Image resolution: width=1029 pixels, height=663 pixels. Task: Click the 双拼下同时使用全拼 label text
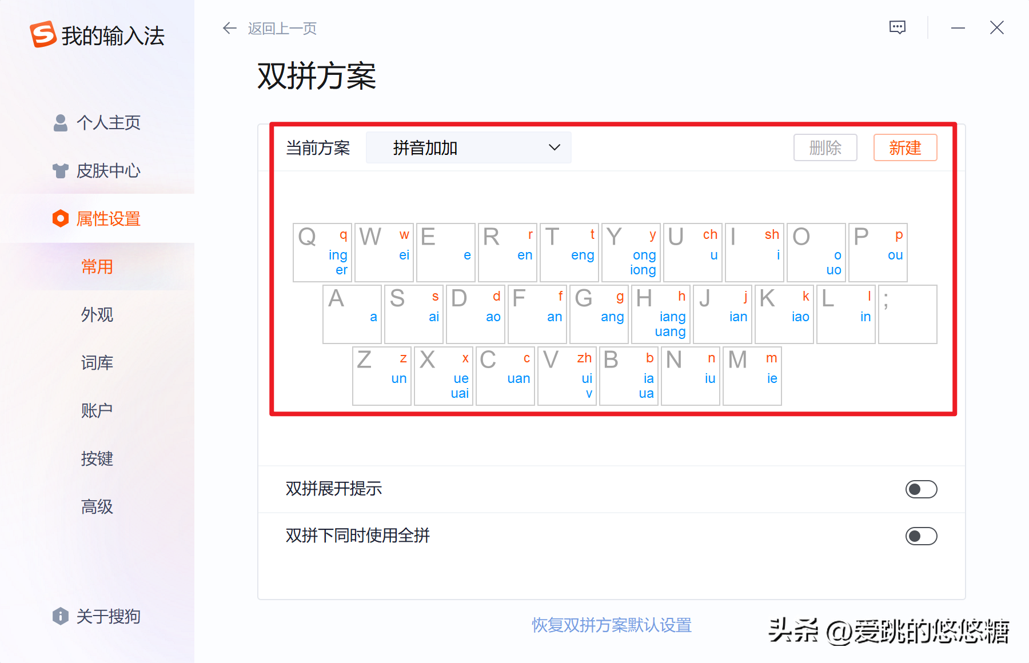pyautogui.click(x=358, y=536)
